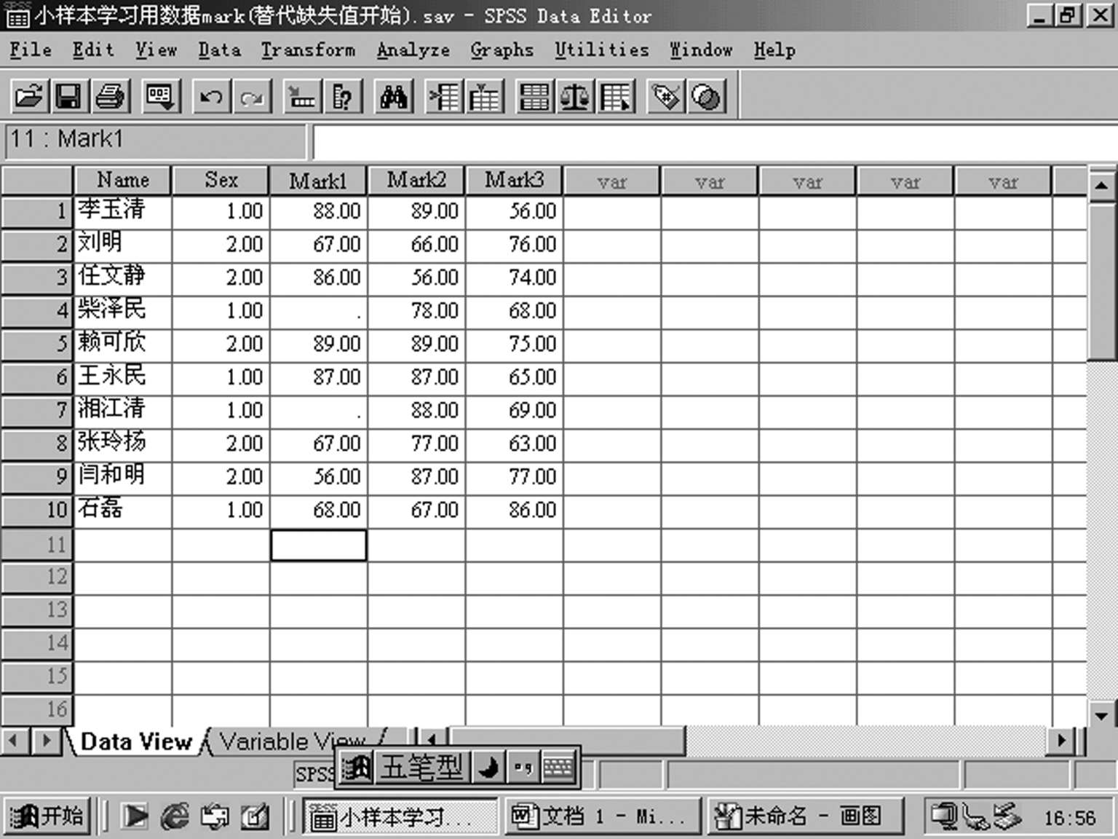
Task: Switch to the Variable View tab
Action: pos(293,741)
